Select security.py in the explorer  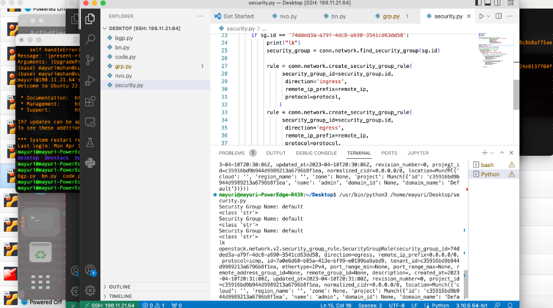155,86
